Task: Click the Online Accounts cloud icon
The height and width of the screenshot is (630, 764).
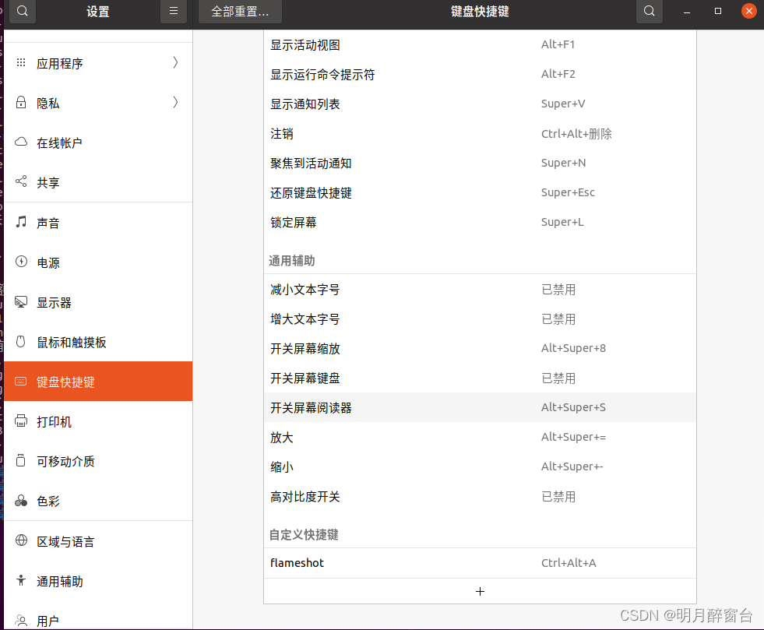Action: (x=21, y=143)
